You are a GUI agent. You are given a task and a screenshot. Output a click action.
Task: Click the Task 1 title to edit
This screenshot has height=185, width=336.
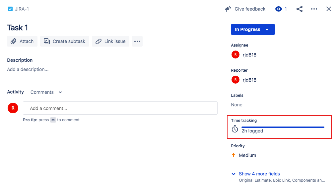pyautogui.click(x=17, y=28)
